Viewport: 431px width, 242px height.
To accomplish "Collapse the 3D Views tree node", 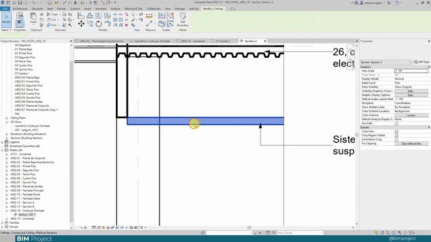I will pos(7,122).
